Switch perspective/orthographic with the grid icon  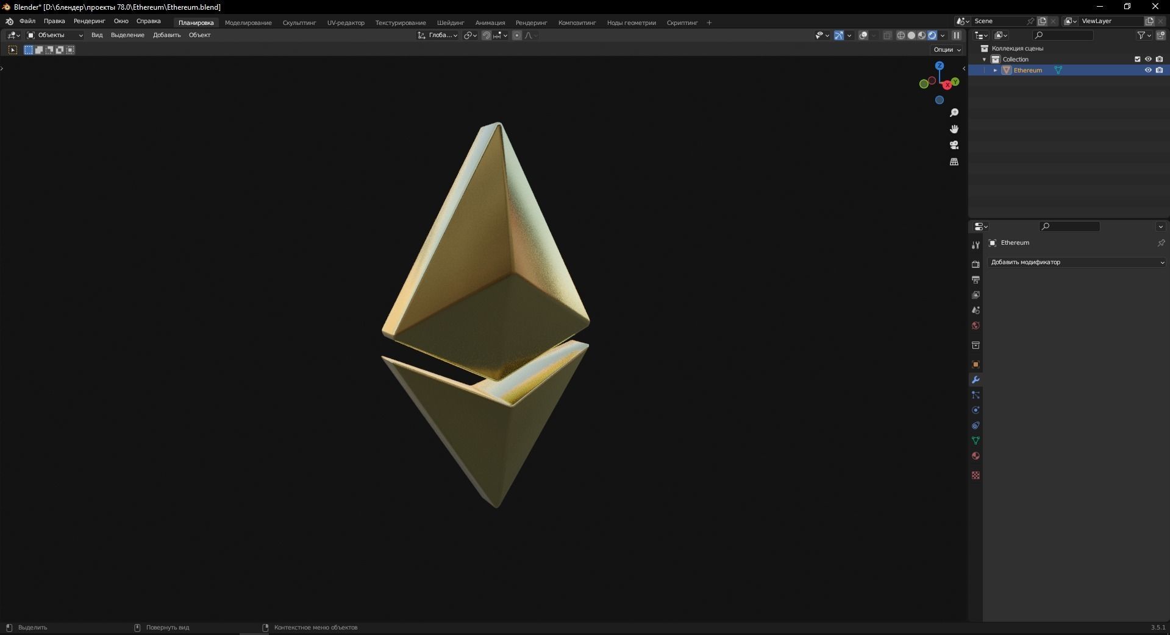click(954, 161)
